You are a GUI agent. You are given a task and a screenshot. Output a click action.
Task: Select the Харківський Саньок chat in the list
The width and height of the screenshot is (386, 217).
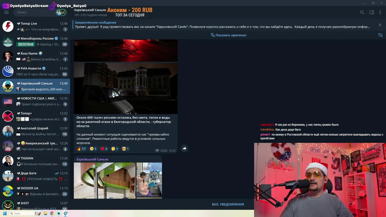[35, 86]
